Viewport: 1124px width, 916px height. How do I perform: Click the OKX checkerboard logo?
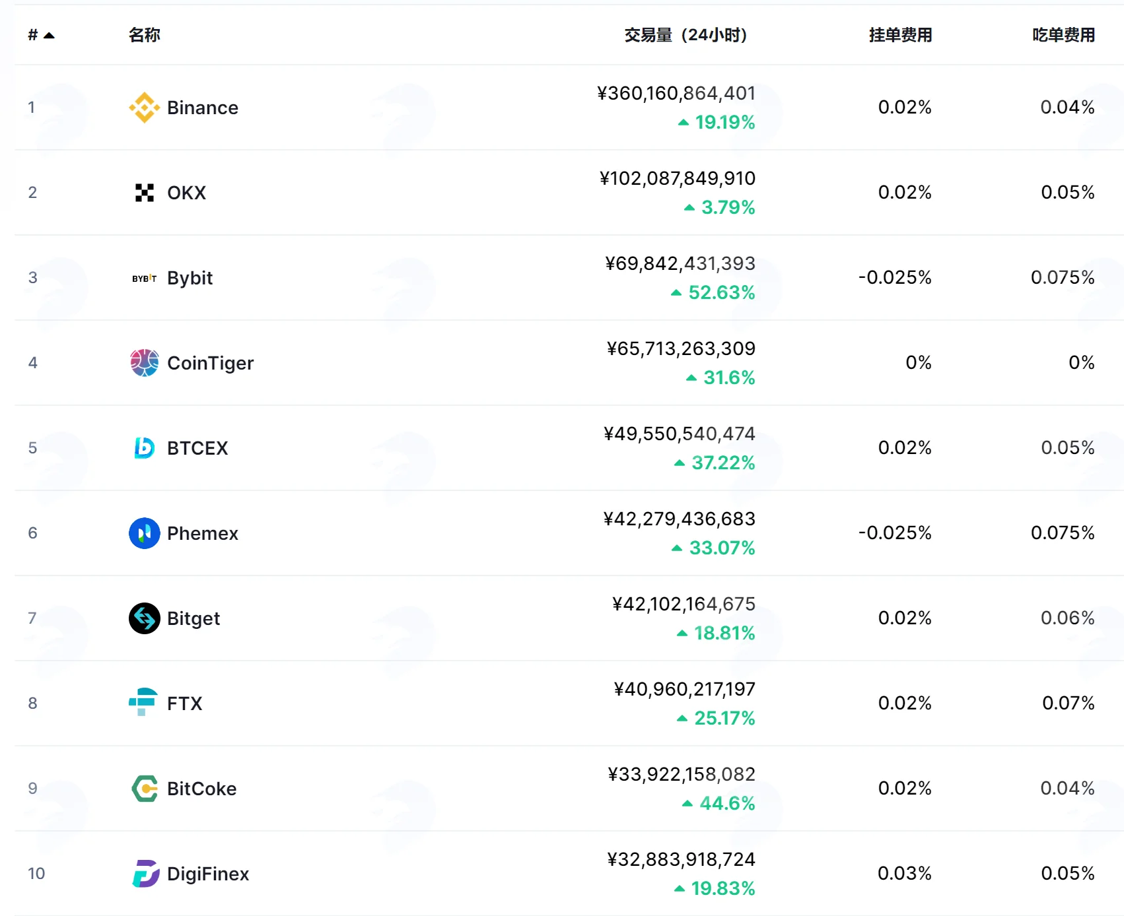pos(144,193)
